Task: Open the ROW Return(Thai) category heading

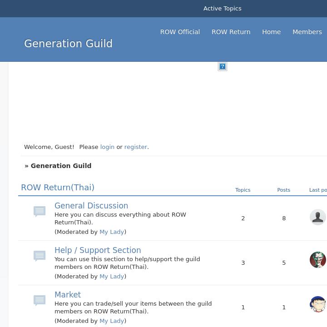Action: pos(58,188)
